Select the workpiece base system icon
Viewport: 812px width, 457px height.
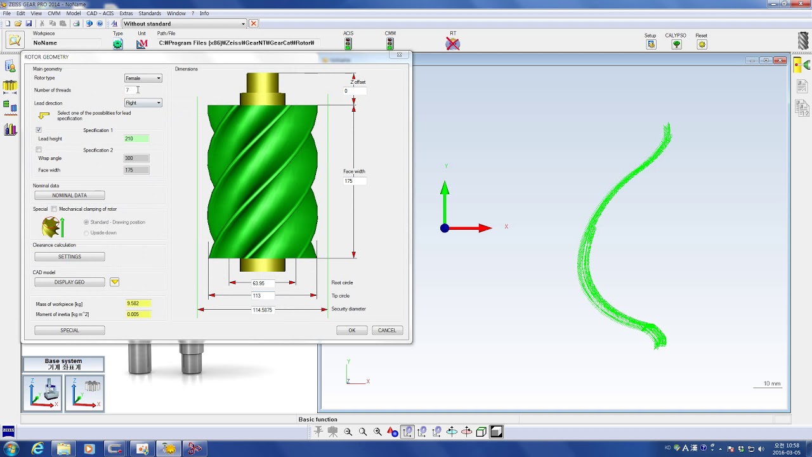click(84, 392)
